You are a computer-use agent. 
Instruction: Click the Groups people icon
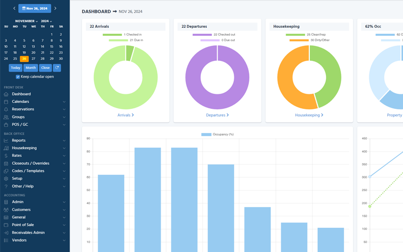(6, 117)
